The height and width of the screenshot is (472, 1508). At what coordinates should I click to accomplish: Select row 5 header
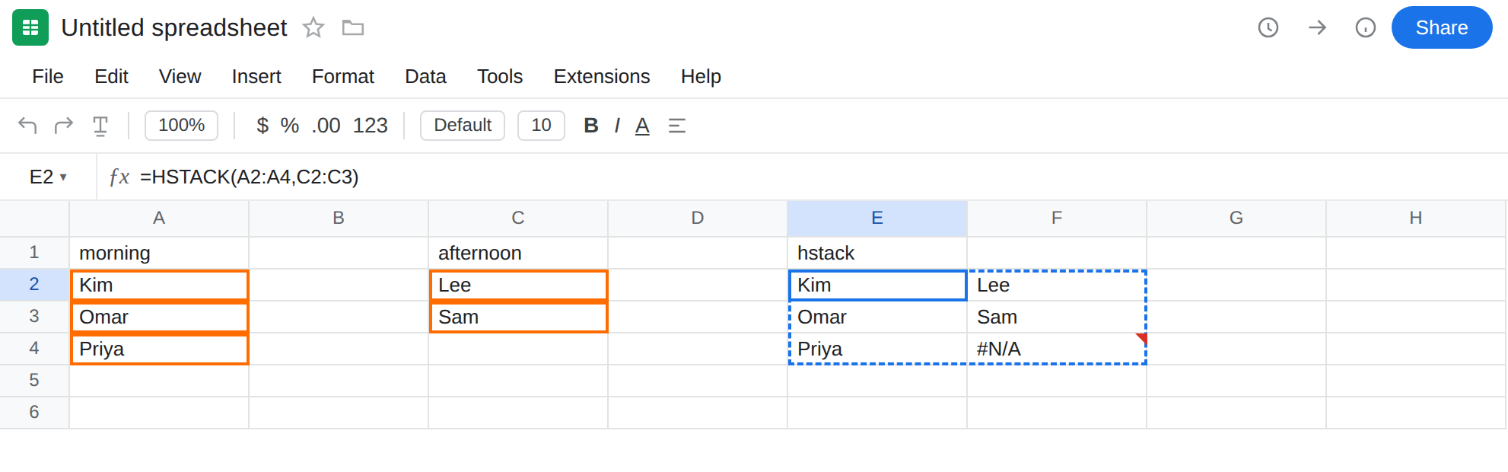coord(34,381)
